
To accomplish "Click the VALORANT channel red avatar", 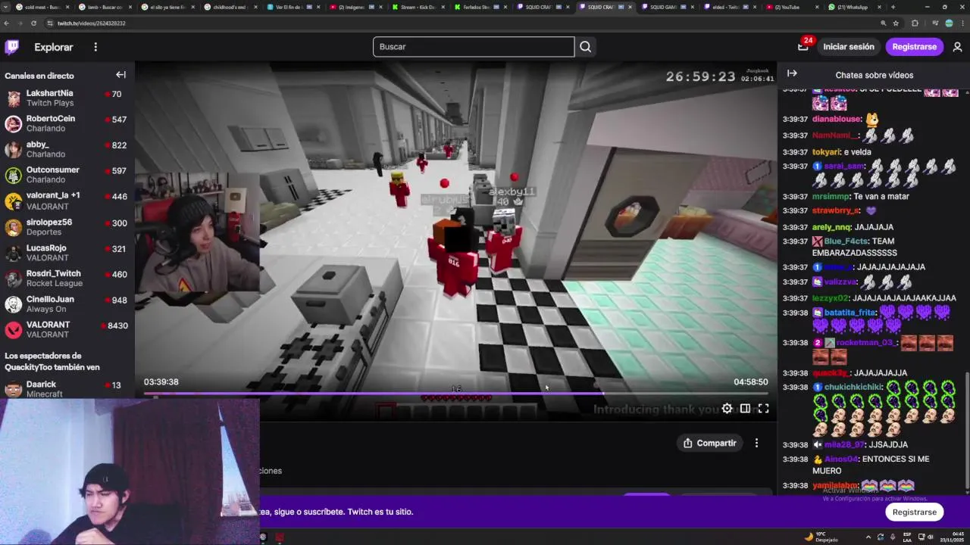I will [x=13, y=330].
